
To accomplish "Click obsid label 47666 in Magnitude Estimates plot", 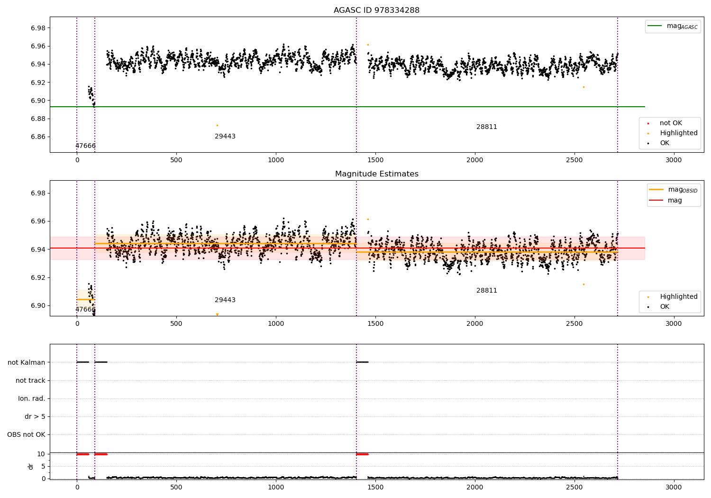I will pos(85,310).
